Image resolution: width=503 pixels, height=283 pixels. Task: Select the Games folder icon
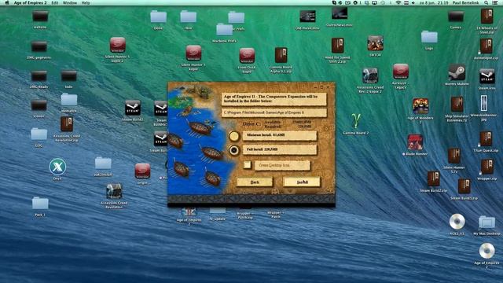click(x=456, y=16)
